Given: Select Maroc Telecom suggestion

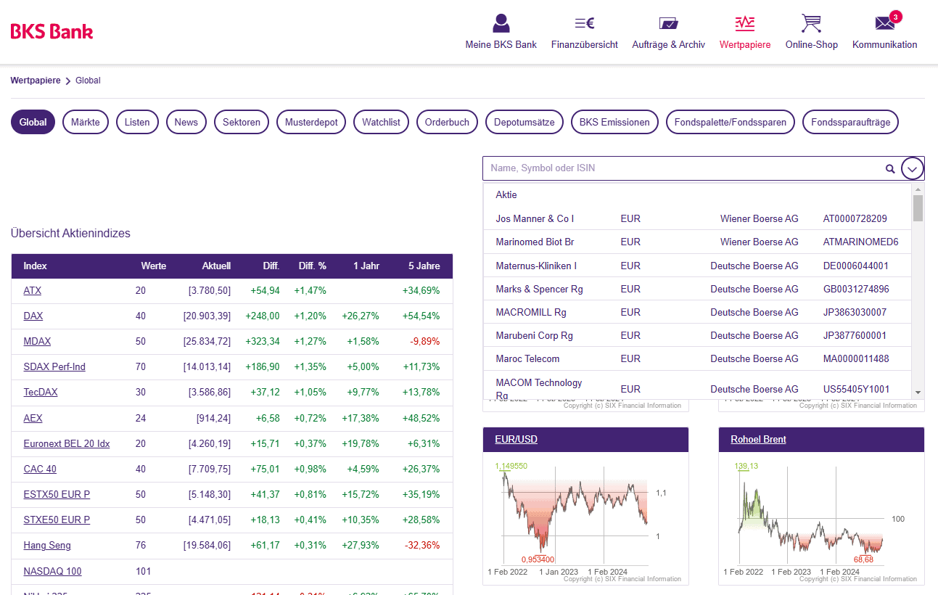Looking at the screenshot, I should coord(697,358).
